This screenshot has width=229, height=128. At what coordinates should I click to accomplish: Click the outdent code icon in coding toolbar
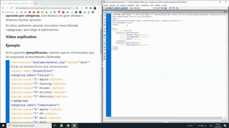tap(104, 56)
